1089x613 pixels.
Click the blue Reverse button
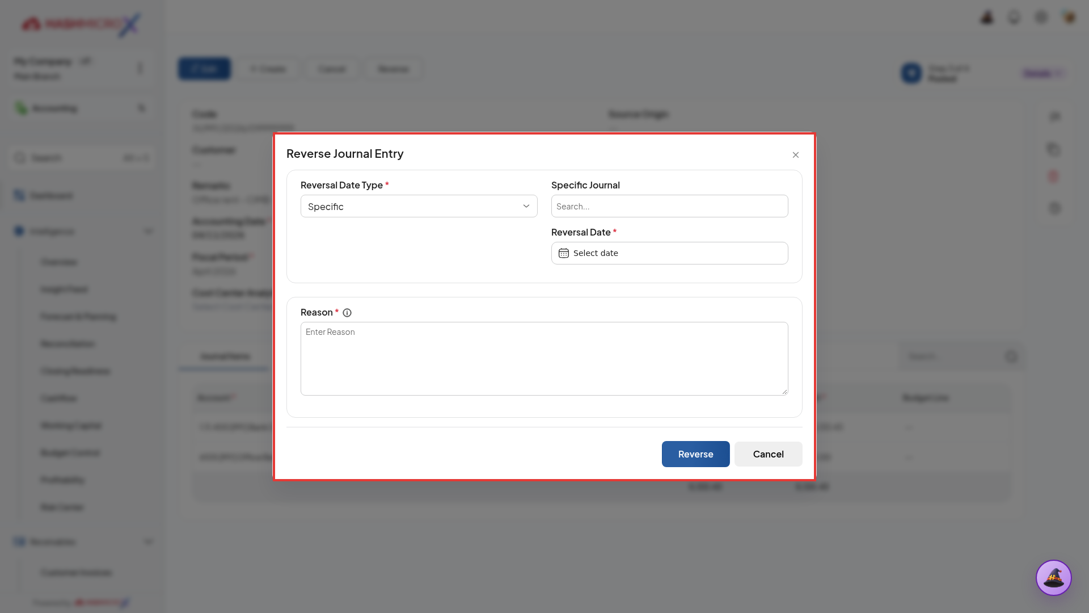695,454
